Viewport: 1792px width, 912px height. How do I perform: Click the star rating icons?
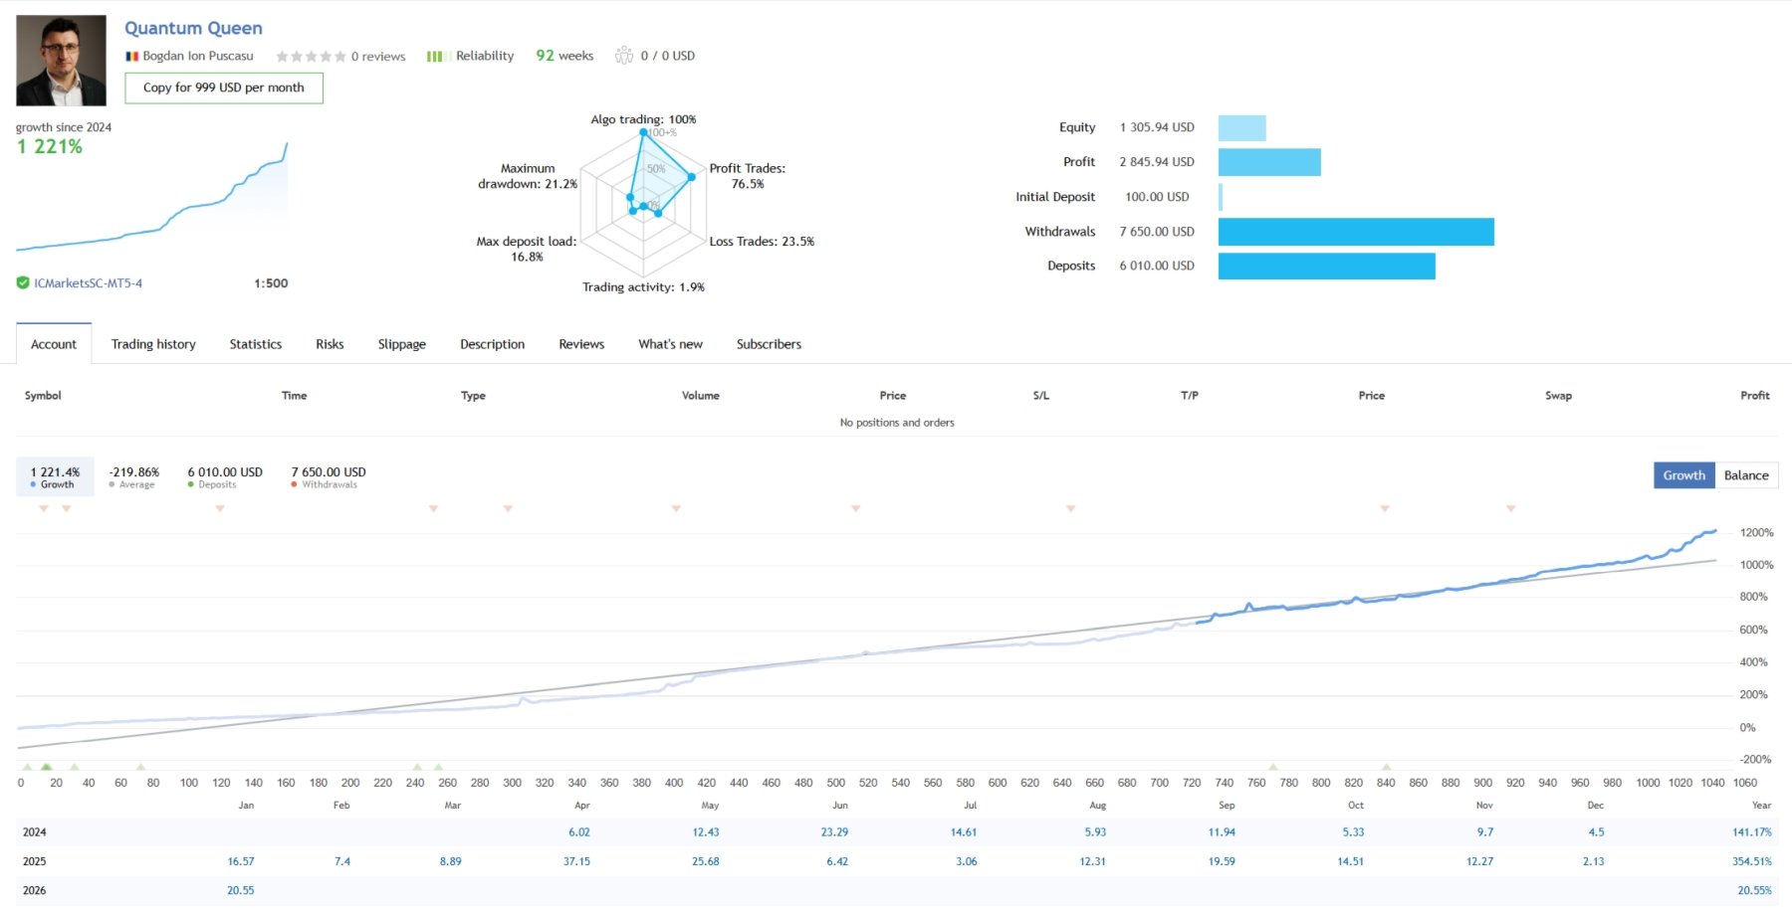[x=311, y=57]
